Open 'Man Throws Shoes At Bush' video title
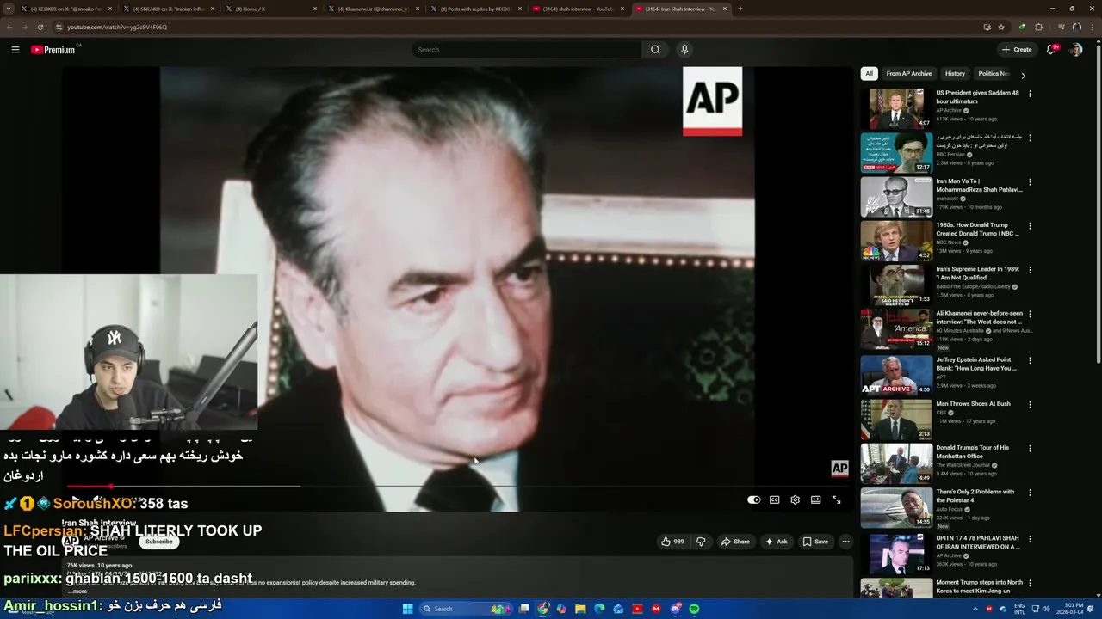 tap(973, 403)
